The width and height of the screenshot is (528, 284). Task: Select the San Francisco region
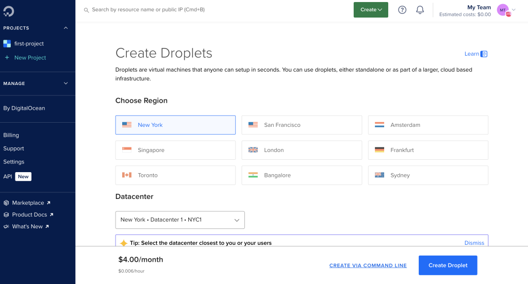pos(302,125)
